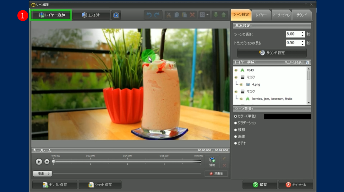This screenshot has width=344, height=192.
Task: Click the レイヤー追加 button
Action: click(x=52, y=15)
